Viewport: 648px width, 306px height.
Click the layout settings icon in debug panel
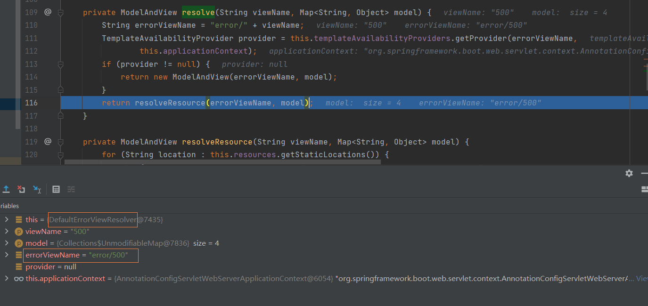click(x=645, y=189)
